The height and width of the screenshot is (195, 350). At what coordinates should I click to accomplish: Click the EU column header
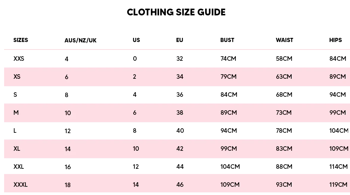pos(180,40)
